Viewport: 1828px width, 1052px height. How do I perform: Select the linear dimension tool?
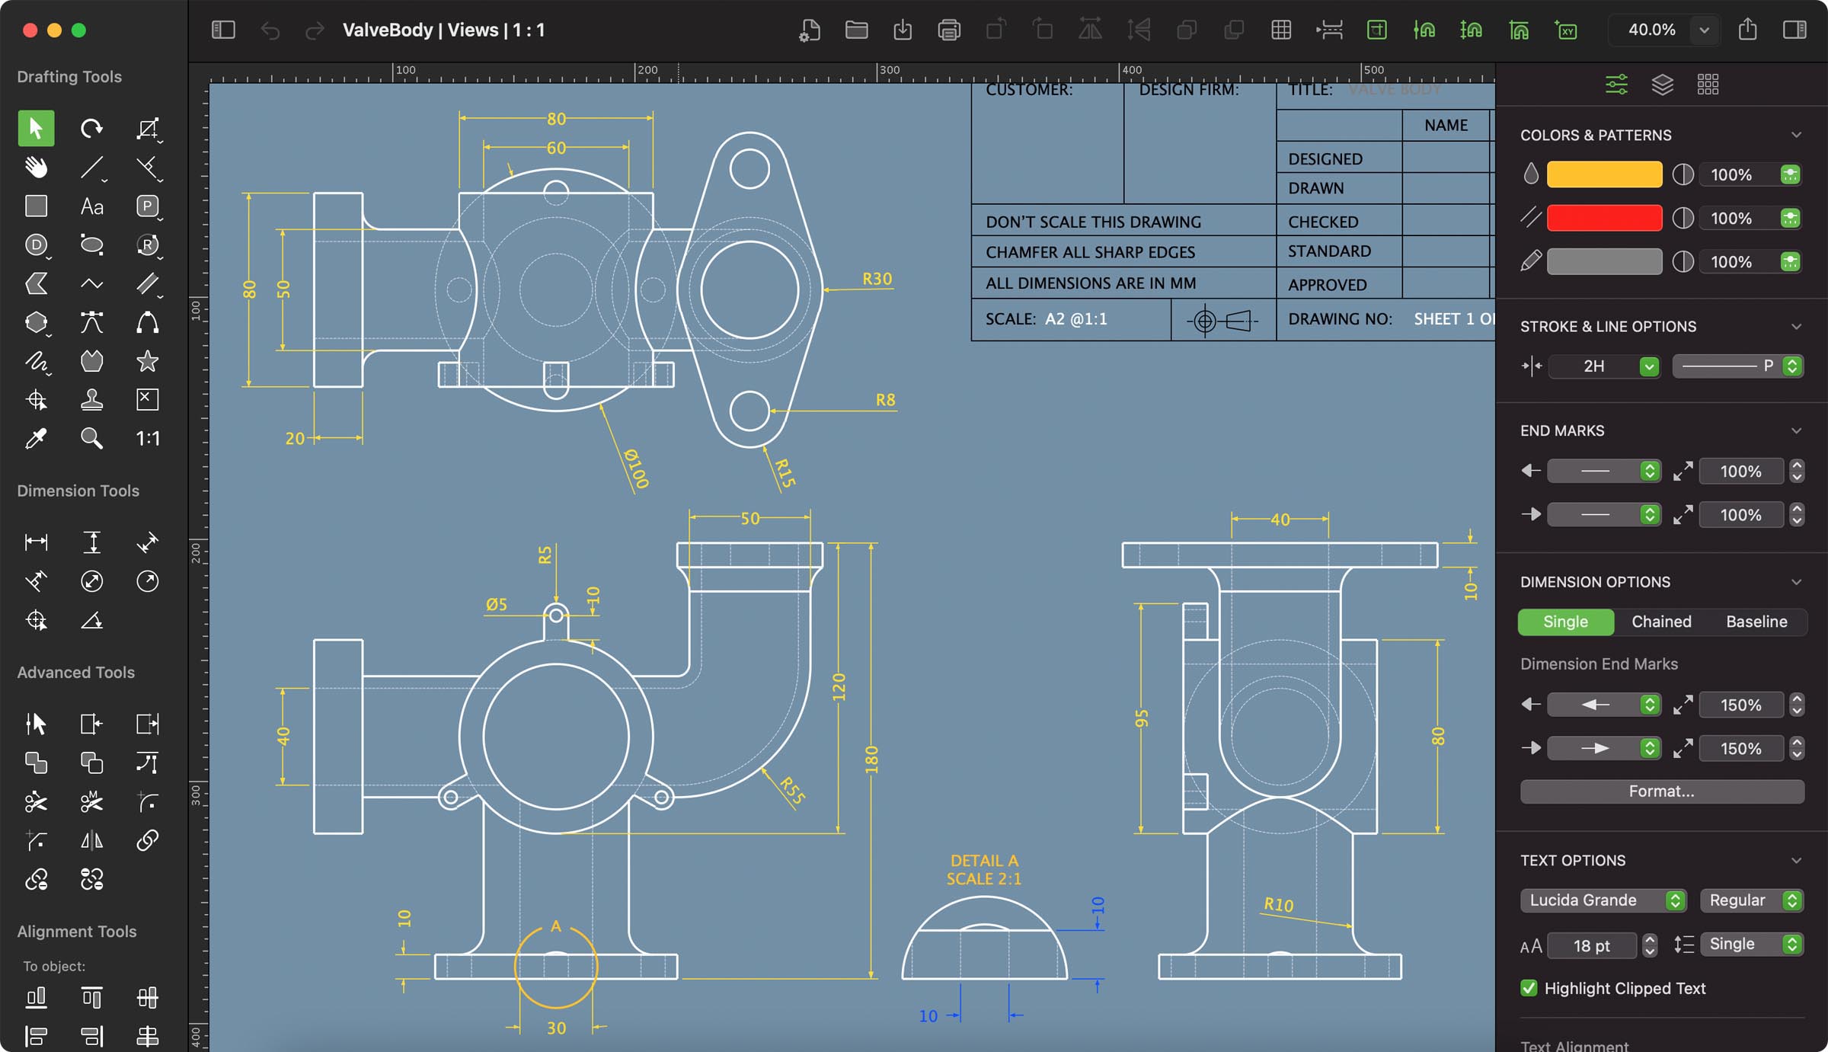pos(36,542)
